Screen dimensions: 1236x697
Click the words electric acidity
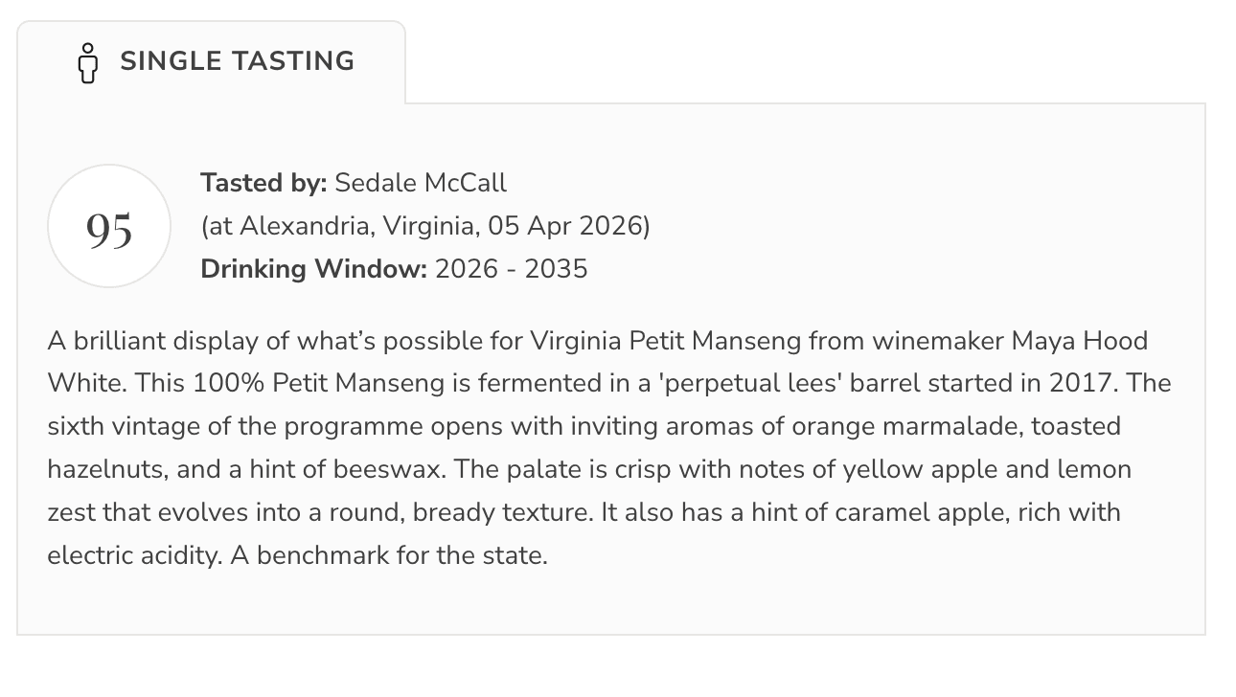[x=132, y=555]
